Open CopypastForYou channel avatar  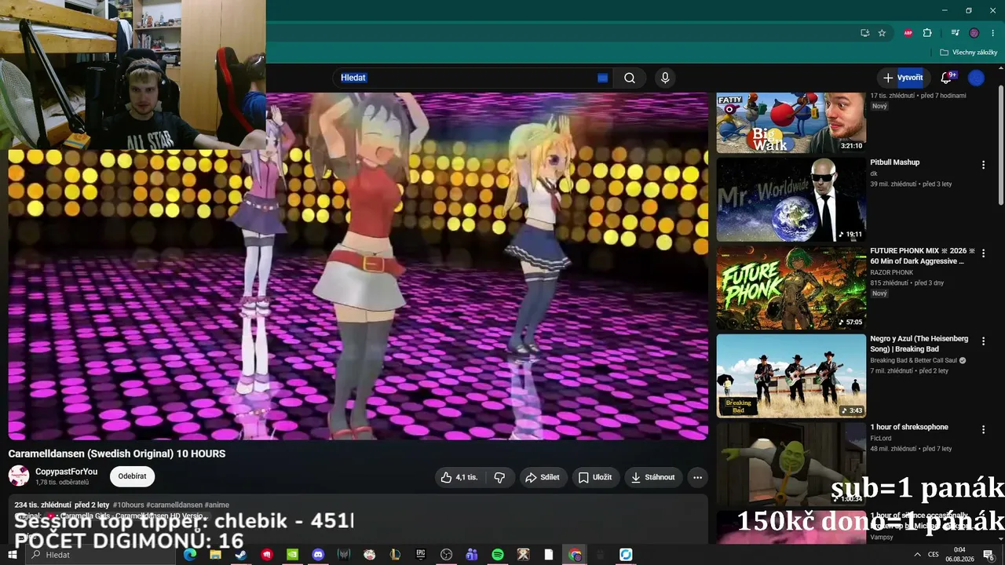(x=19, y=476)
